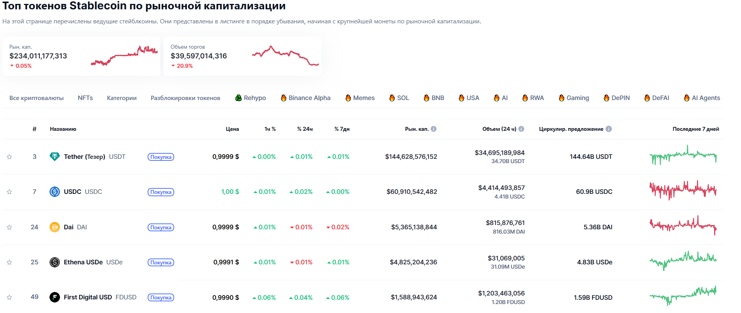
Task: Open the First Digital USD name link
Action: pyautogui.click(x=88, y=297)
